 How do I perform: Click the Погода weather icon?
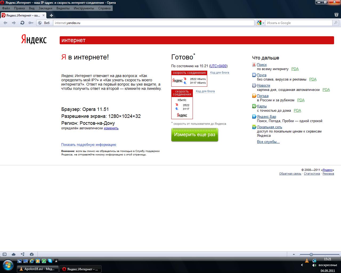pyautogui.click(x=254, y=96)
